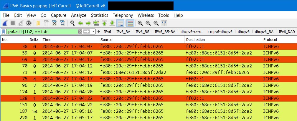Open the Analyze menu
This screenshot has height=121, width=297.
(79, 15)
